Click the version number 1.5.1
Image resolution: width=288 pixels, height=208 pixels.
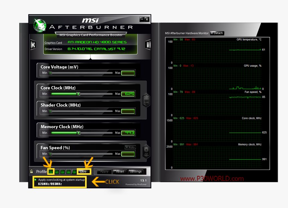click(143, 181)
